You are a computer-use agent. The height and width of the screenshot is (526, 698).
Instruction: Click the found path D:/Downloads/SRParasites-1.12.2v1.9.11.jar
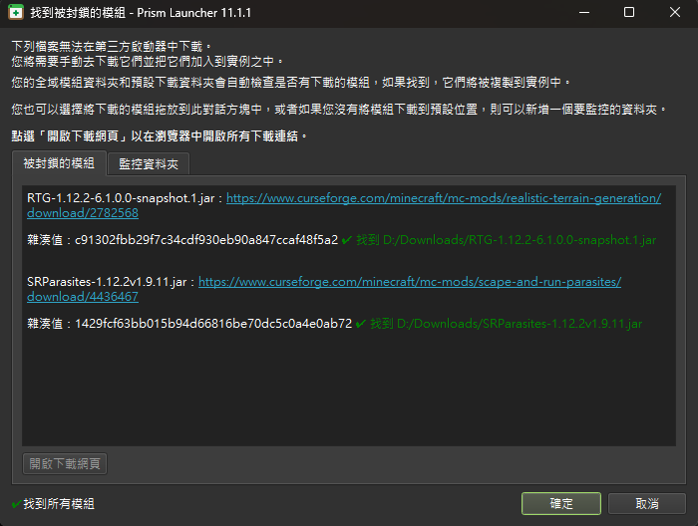pos(520,324)
